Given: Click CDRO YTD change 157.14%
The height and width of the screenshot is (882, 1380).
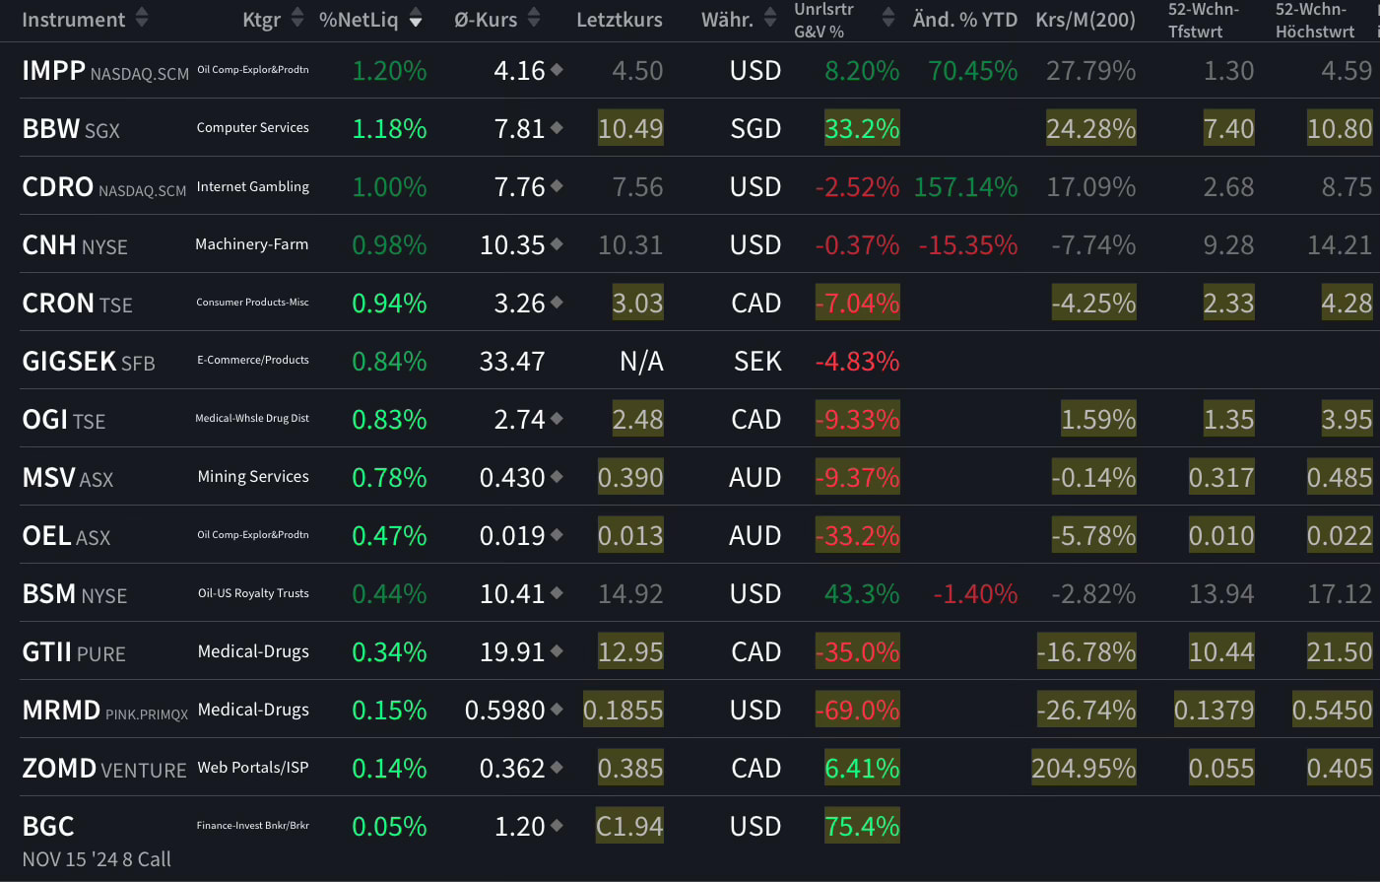Looking at the screenshot, I should pos(965,186).
